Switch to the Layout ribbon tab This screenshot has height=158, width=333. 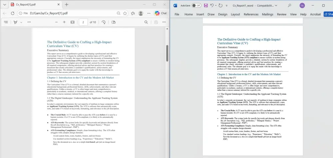tap(235, 14)
